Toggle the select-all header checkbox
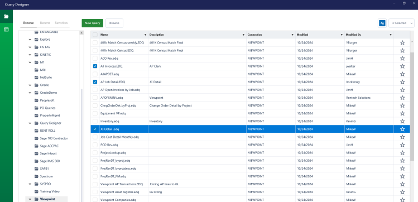 point(95,35)
